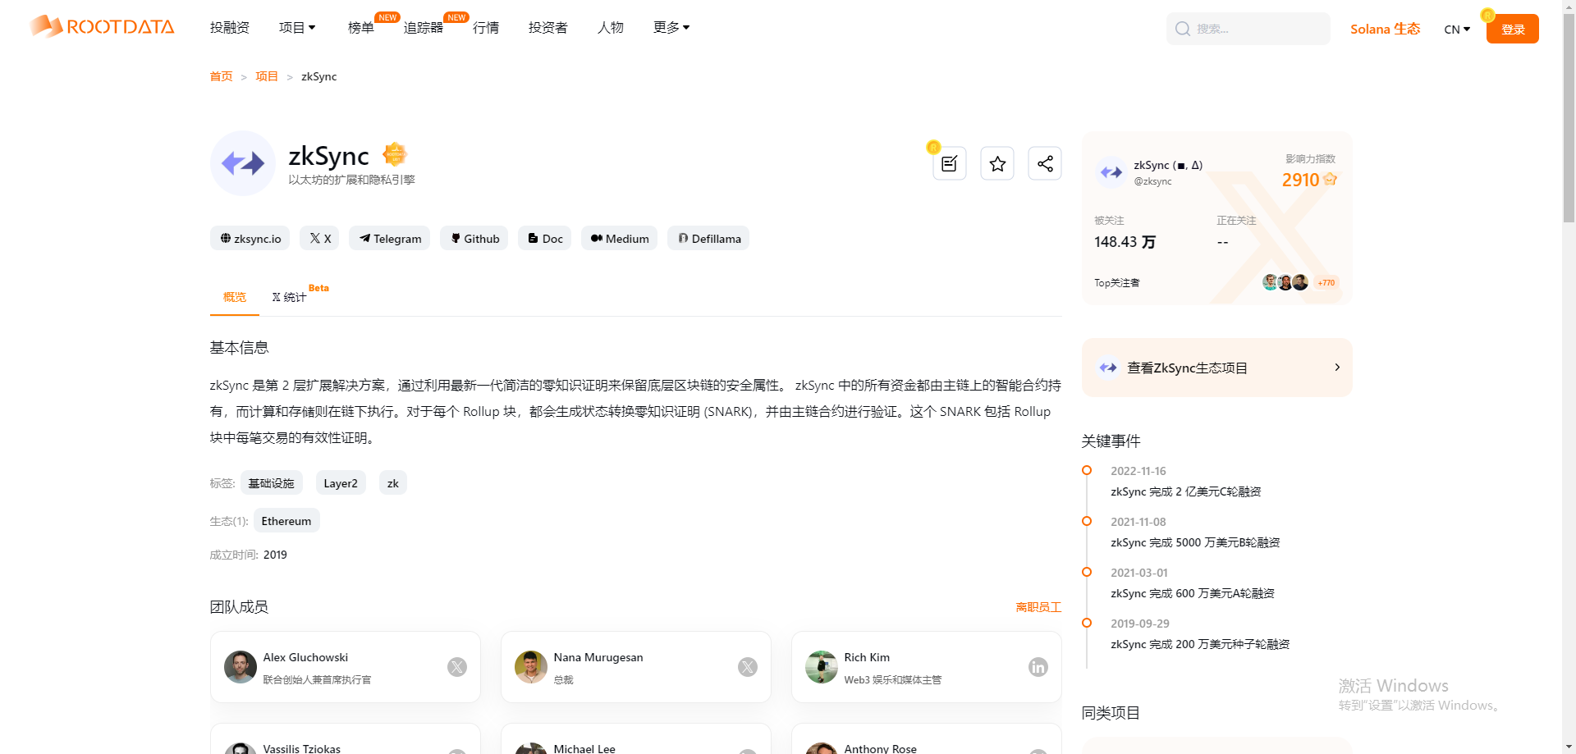Star zkSync as favorite
Screen dimensions: 1576x754
(997, 163)
